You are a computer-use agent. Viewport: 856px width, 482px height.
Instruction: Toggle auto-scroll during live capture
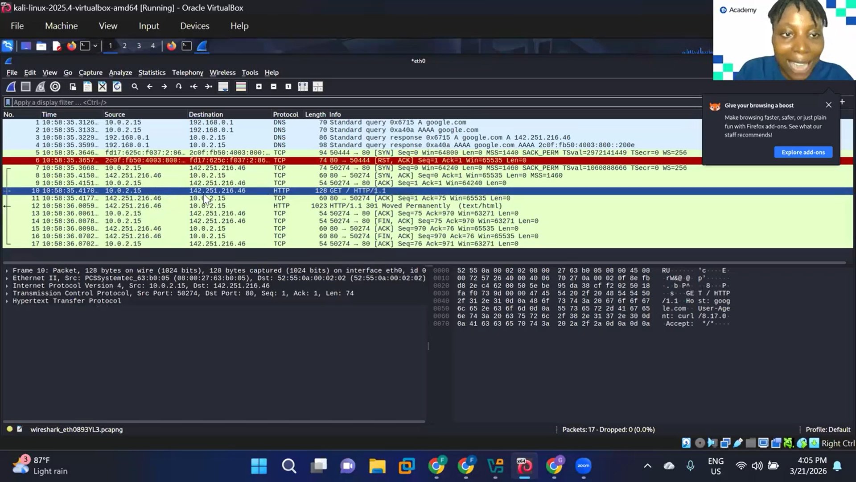[x=223, y=87]
